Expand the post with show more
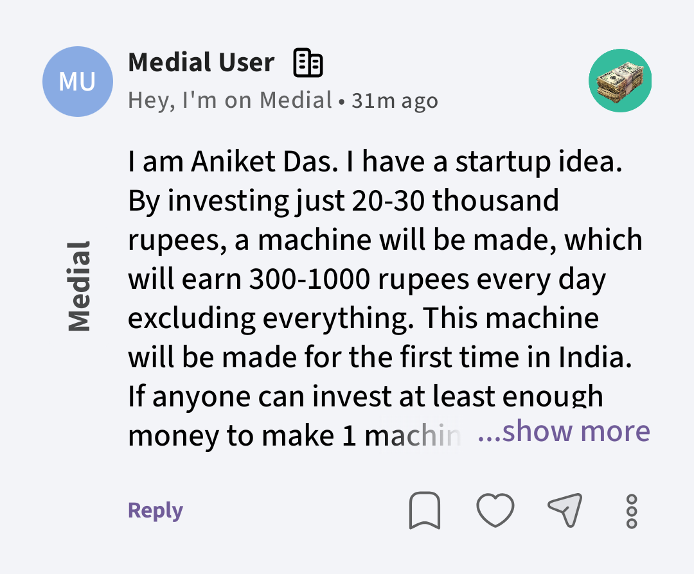The height and width of the screenshot is (574, 694). pos(564,431)
